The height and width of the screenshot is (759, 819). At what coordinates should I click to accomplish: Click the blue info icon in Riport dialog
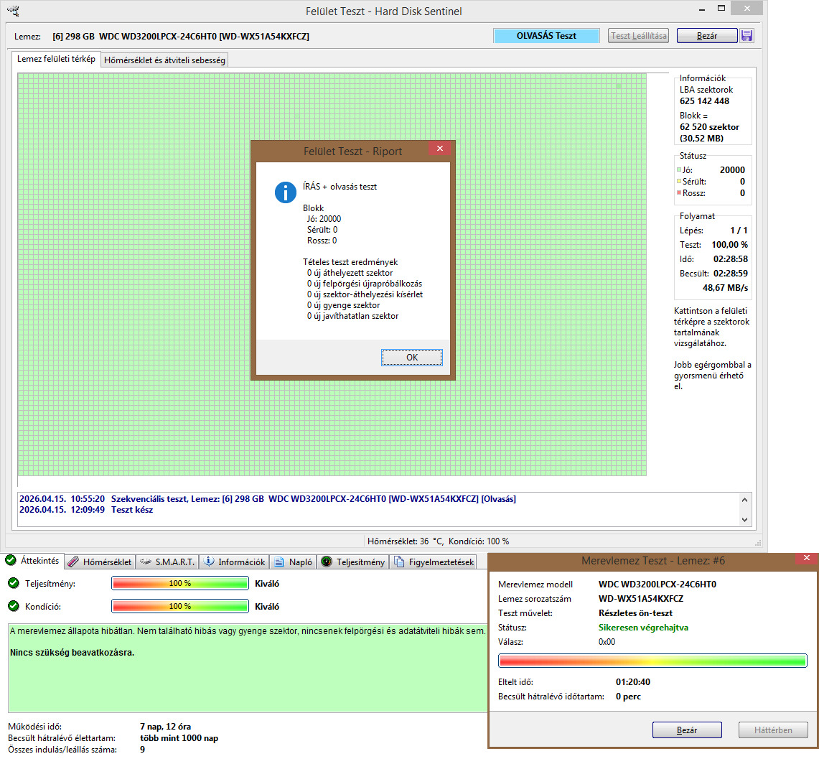[x=285, y=192]
